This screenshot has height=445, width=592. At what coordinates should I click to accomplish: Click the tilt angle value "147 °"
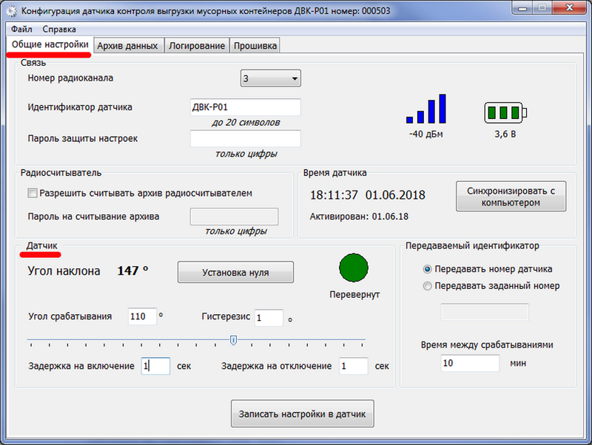132,271
